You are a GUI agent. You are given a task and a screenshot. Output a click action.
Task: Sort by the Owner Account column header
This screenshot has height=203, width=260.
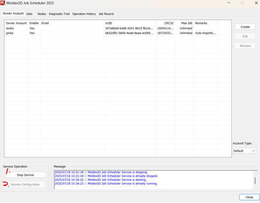(x=16, y=23)
